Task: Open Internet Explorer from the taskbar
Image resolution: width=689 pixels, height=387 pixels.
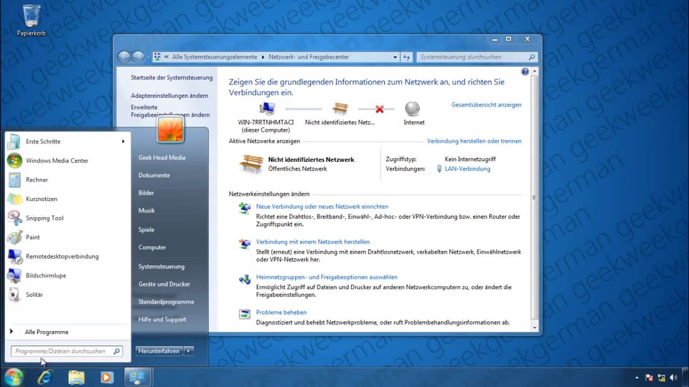Action: 45,377
